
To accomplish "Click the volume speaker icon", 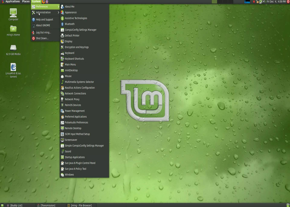I will pos(264,2).
